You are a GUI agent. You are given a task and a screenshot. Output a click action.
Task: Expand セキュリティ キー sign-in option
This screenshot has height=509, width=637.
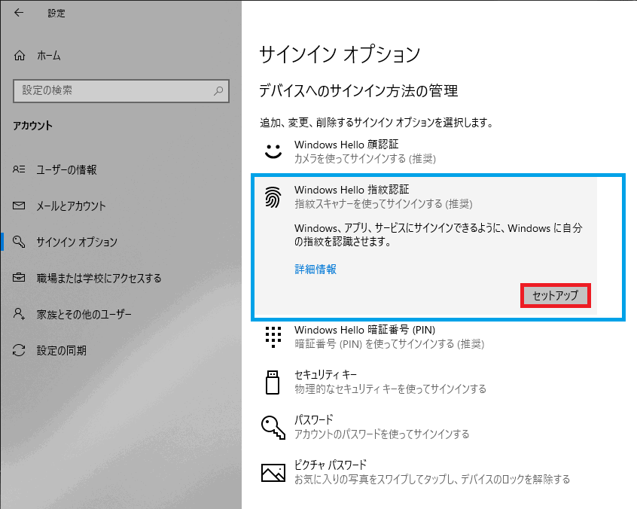tap(427, 382)
